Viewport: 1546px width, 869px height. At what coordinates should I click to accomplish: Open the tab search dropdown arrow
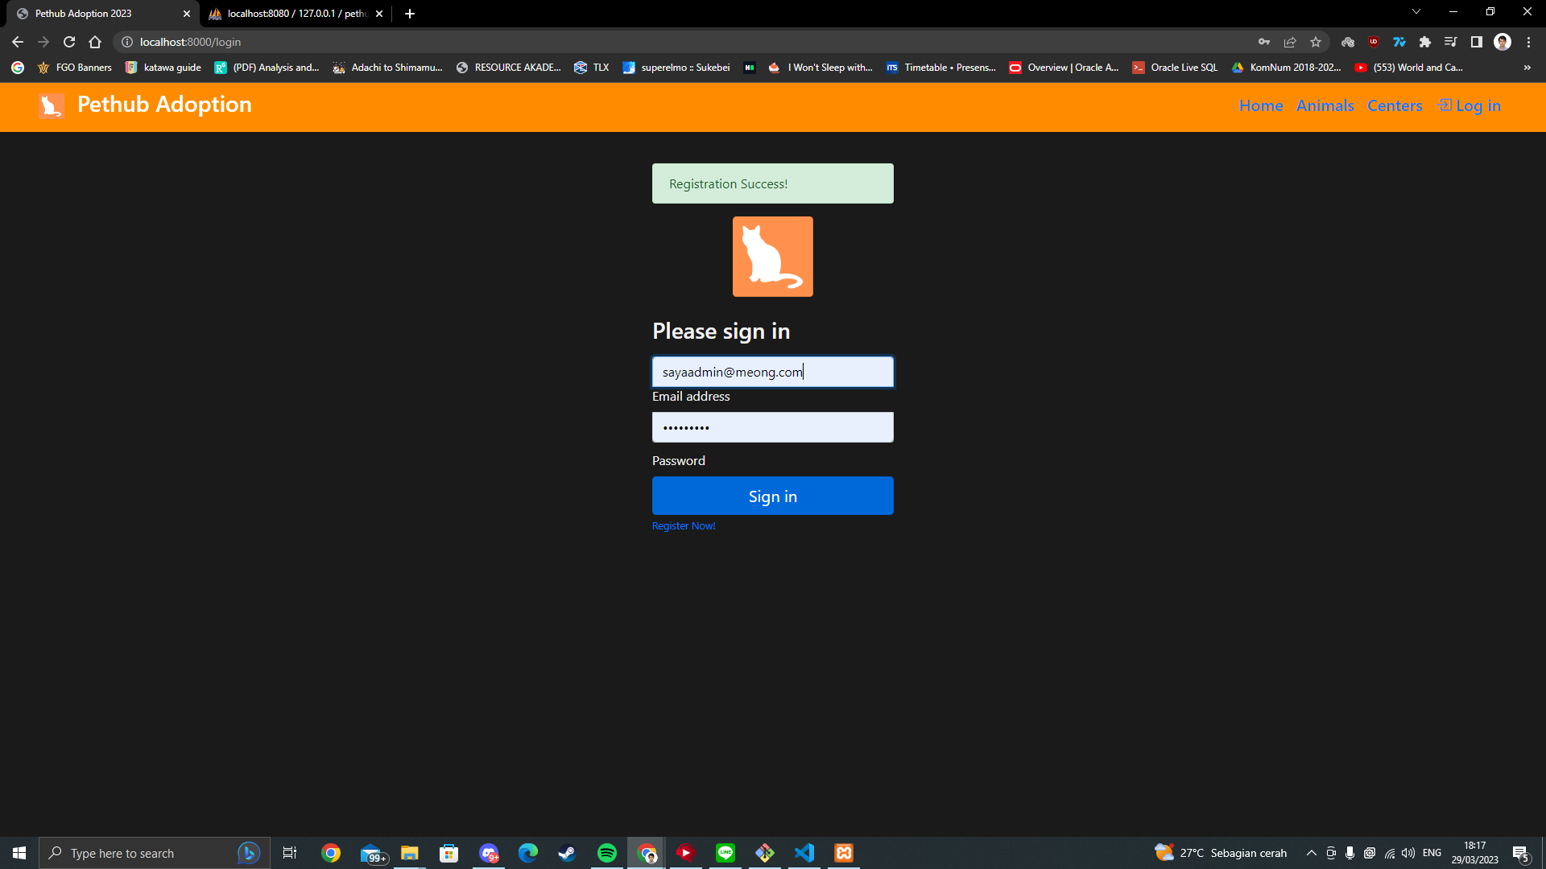(1416, 12)
